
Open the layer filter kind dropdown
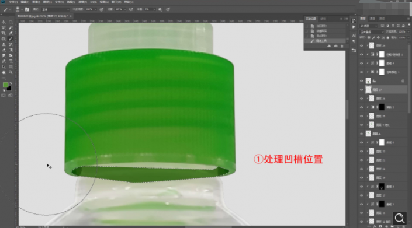368,26
